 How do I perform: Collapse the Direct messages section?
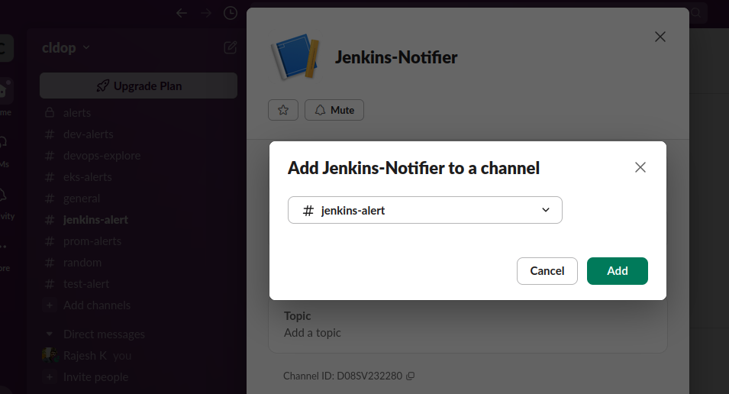tap(50, 334)
